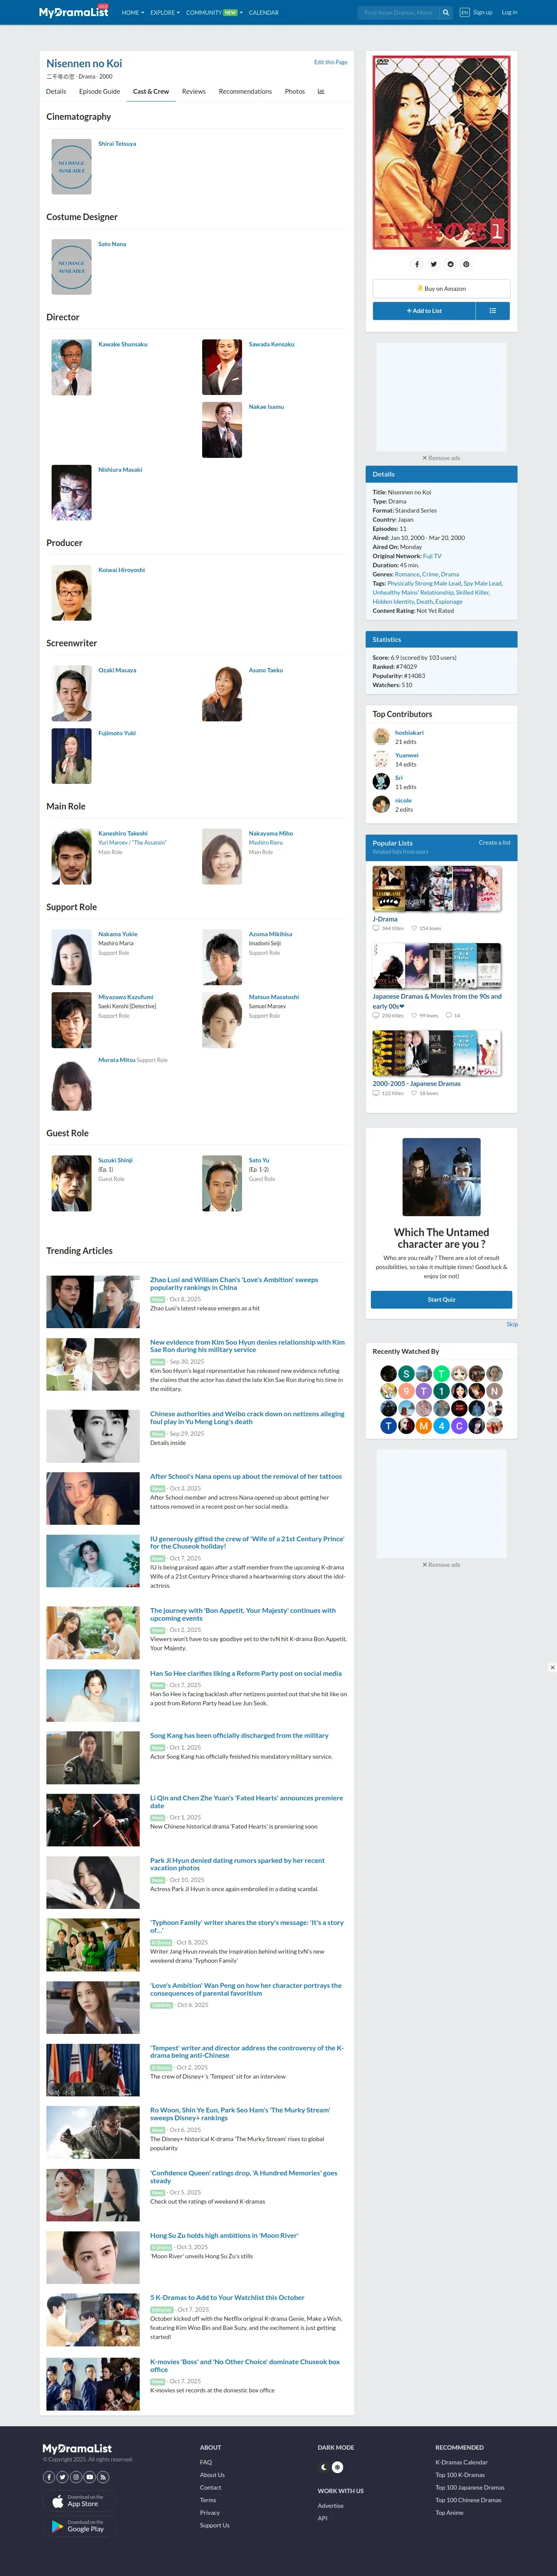The height and width of the screenshot is (2576, 557).
Task: Click the search magnifier icon in header
Action: tap(446, 13)
